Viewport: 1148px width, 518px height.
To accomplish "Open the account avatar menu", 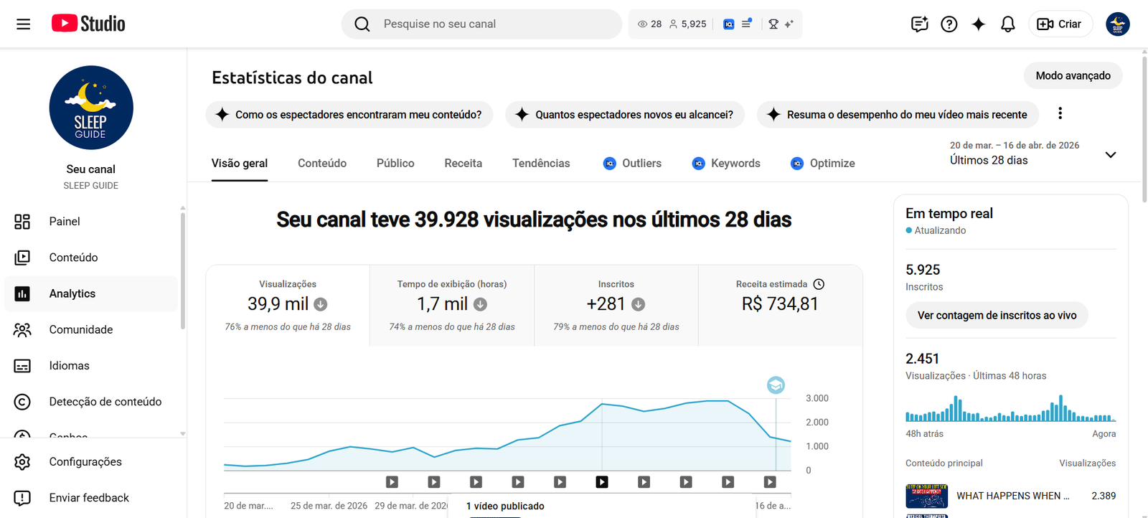I will click(x=1118, y=24).
